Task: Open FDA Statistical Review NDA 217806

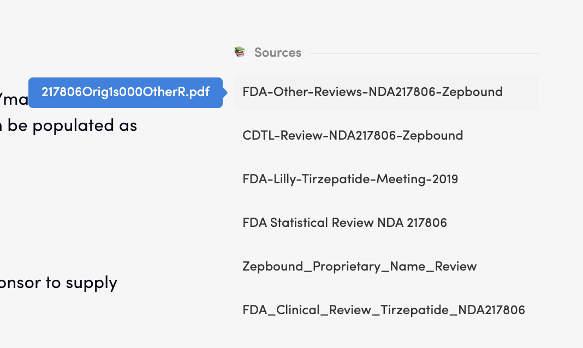Action: pyautogui.click(x=344, y=223)
